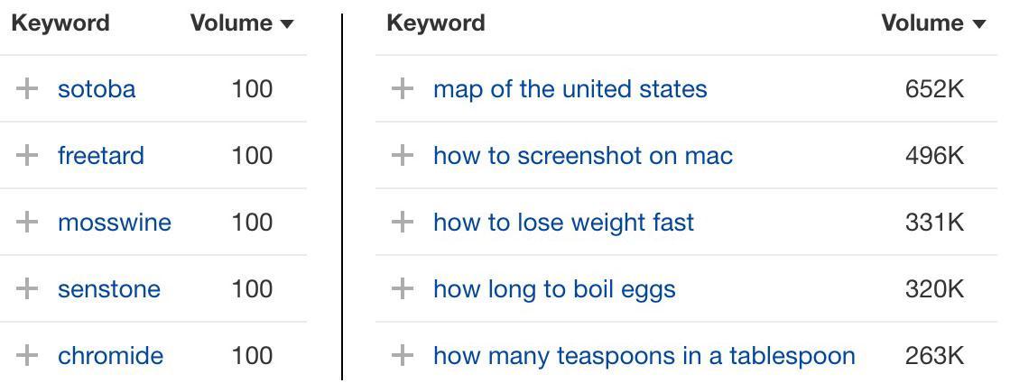The image size is (1010, 392).
Task: Open the sotoba keyword link
Action: 97,89
